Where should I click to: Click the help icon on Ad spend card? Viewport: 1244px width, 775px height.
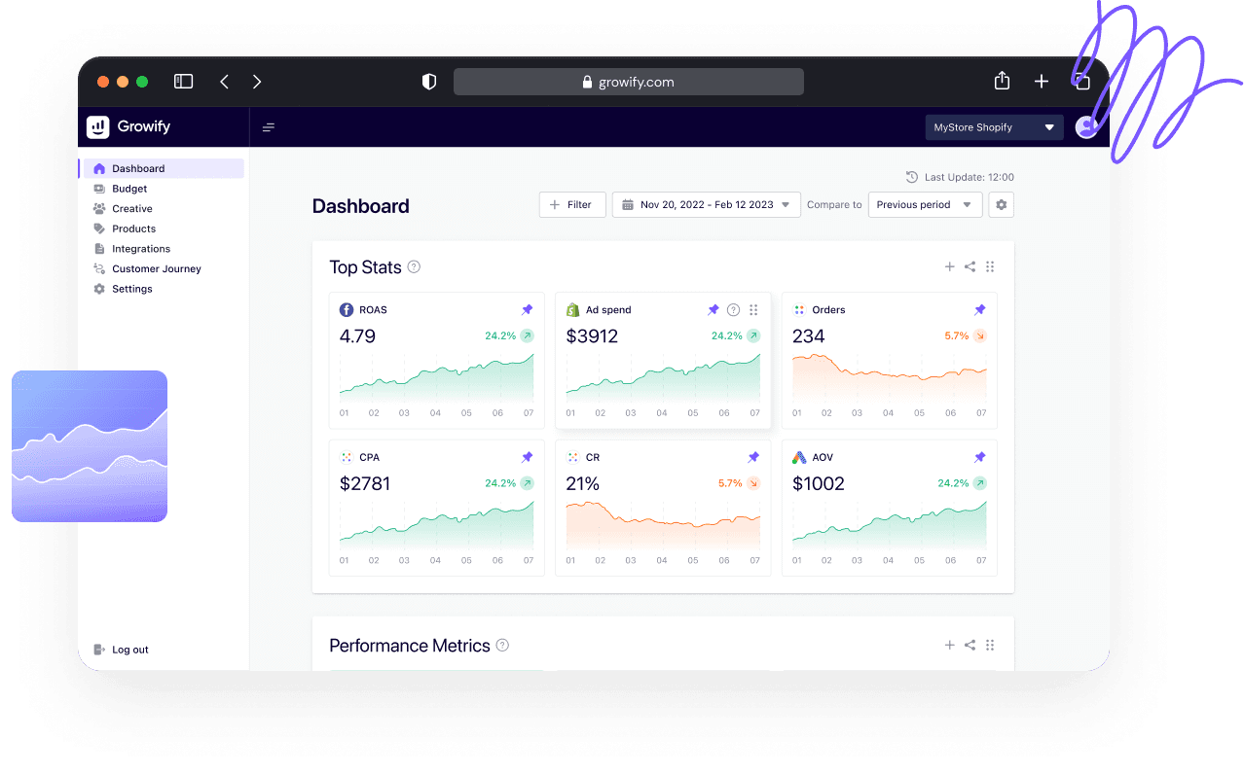pos(734,310)
